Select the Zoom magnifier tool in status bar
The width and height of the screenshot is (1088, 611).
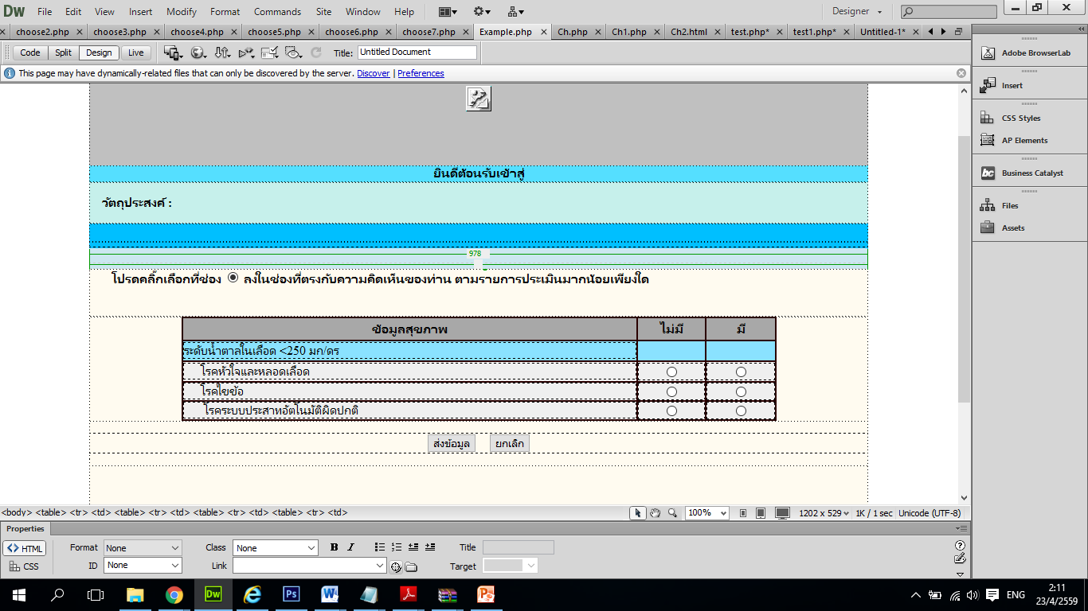click(672, 513)
